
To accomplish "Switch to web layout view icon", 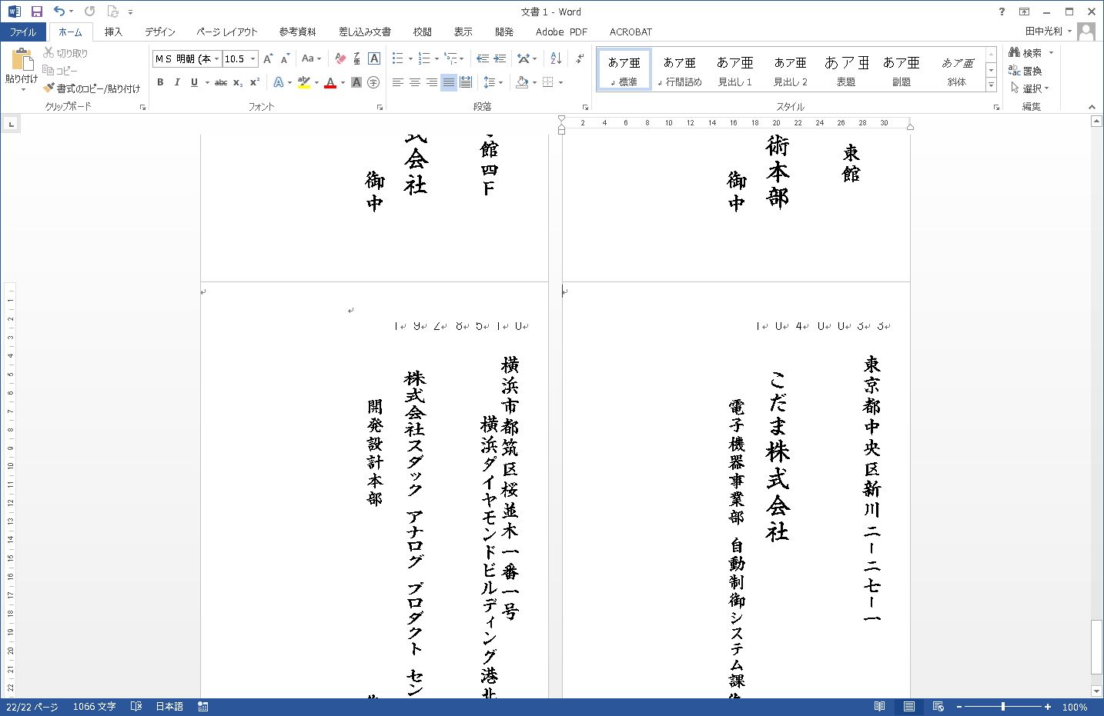I will pyautogui.click(x=938, y=706).
